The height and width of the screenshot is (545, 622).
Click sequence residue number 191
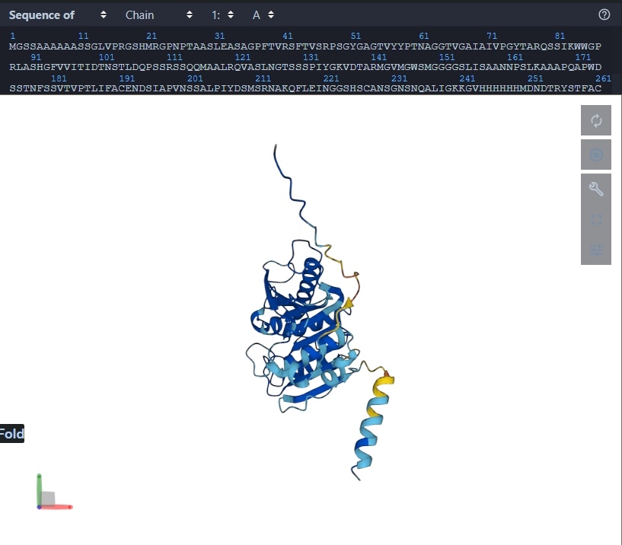(x=127, y=78)
